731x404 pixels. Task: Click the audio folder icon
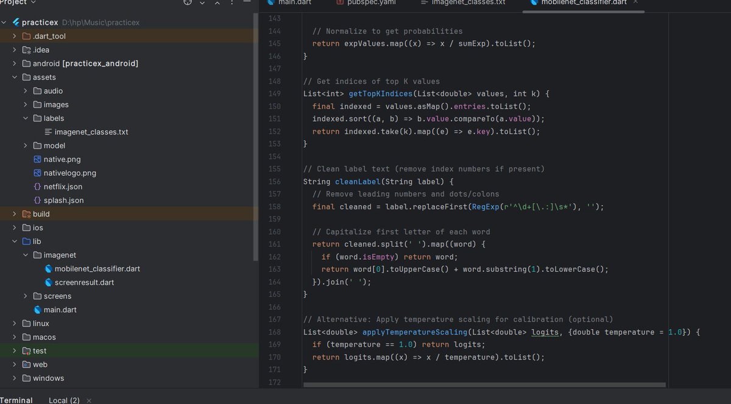click(37, 91)
